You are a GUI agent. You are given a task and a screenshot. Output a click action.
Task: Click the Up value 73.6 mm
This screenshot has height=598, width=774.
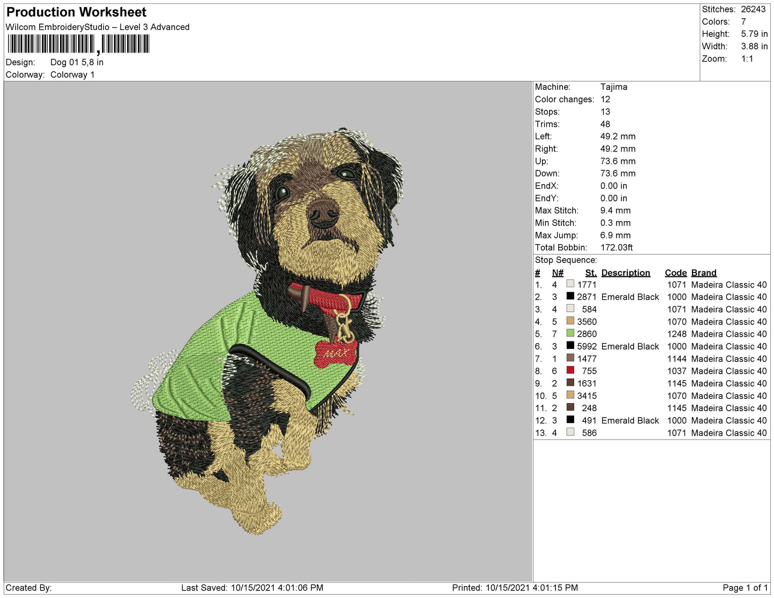pyautogui.click(x=618, y=161)
